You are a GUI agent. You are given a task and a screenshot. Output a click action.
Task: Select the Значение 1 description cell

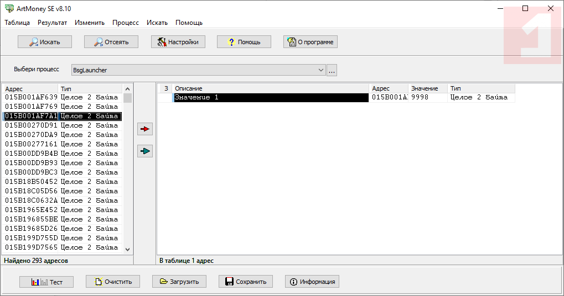click(271, 97)
